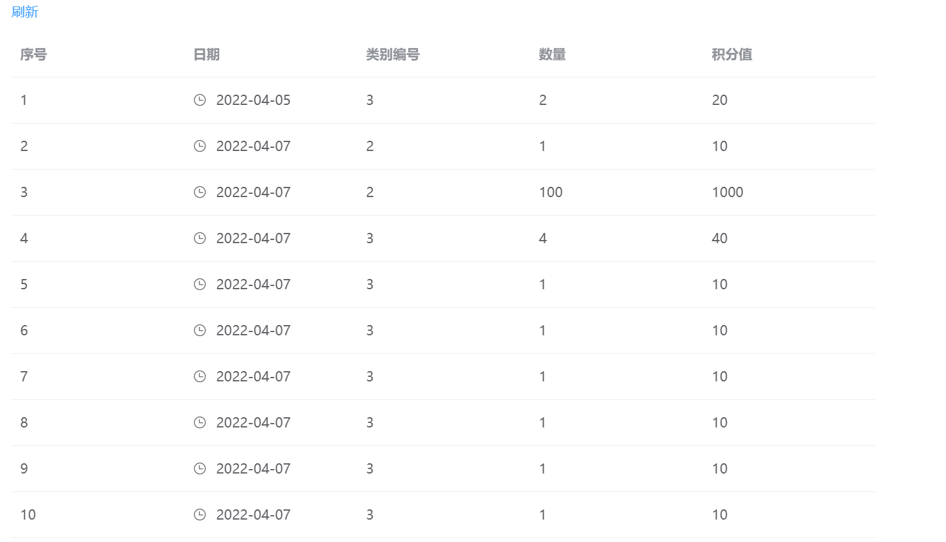Click the clock icon in row 5
This screenshot has width=946, height=542.
(x=200, y=284)
